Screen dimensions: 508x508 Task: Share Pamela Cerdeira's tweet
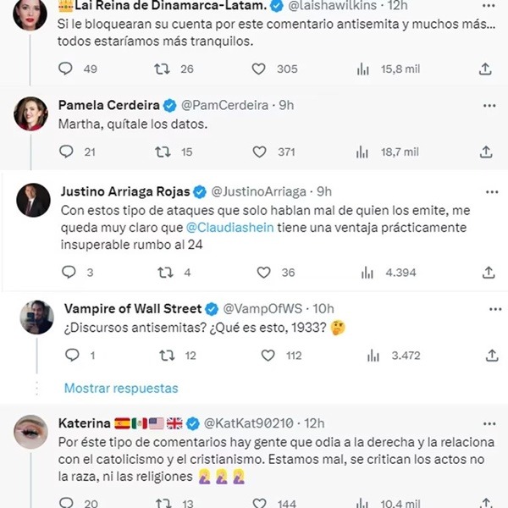point(486,152)
